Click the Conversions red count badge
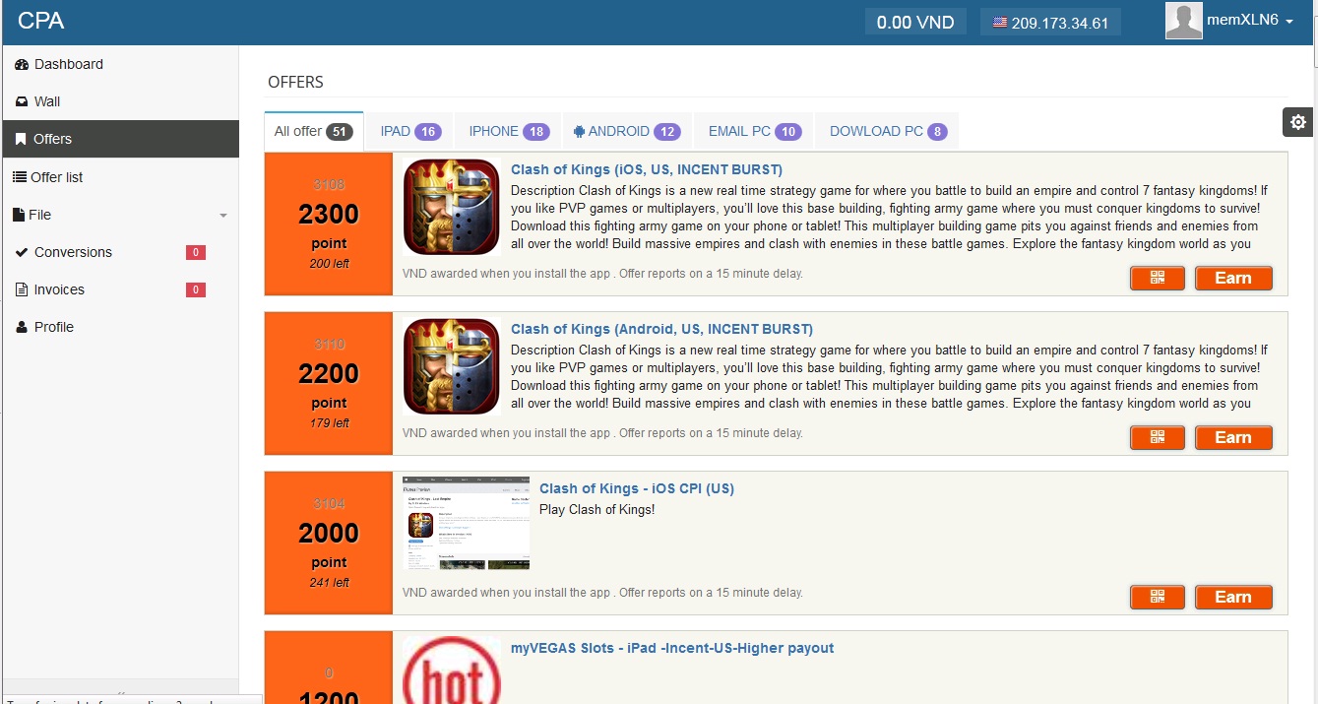Screen dimensions: 1318x704 (196, 252)
